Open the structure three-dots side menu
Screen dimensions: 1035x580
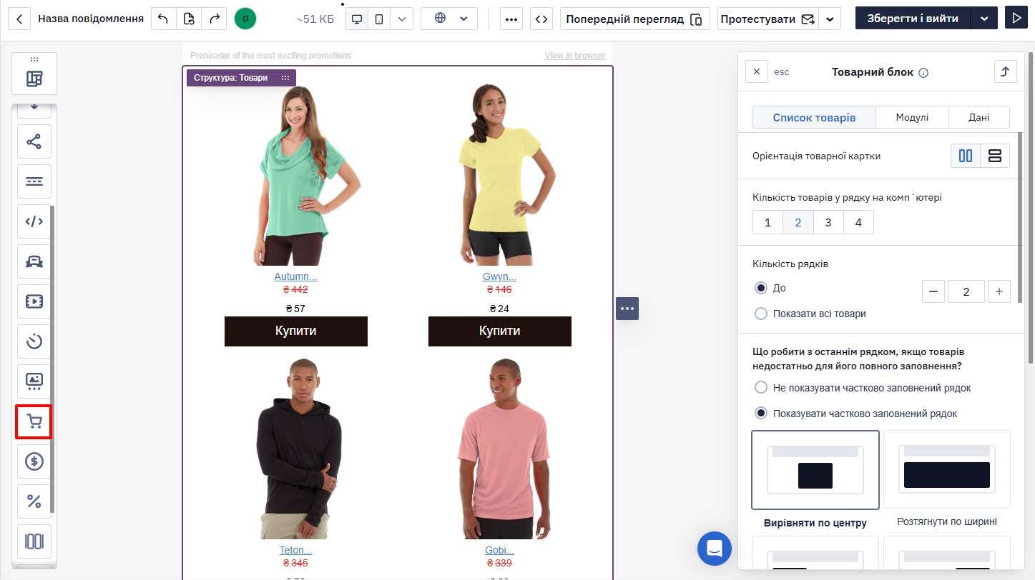click(627, 309)
